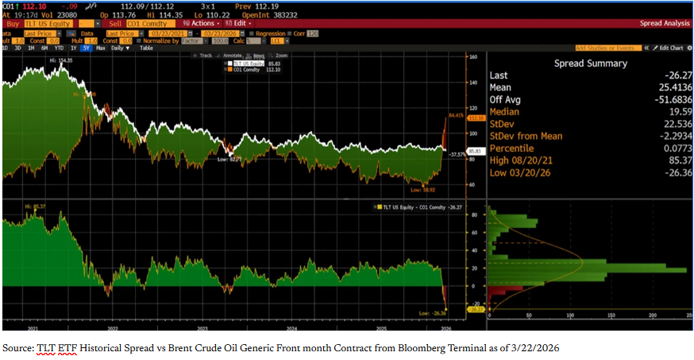Select the 1D range tab
694x360 pixels.
tap(5, 48)
